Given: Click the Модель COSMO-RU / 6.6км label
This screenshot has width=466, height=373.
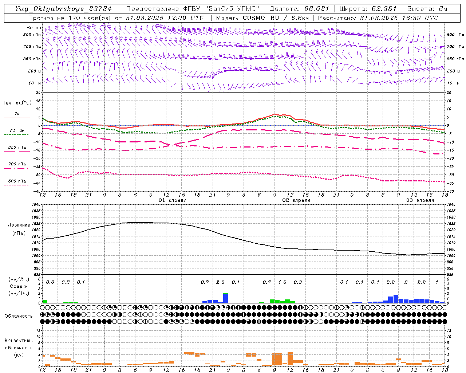Looking at the screenshot, I should [262, 18].
